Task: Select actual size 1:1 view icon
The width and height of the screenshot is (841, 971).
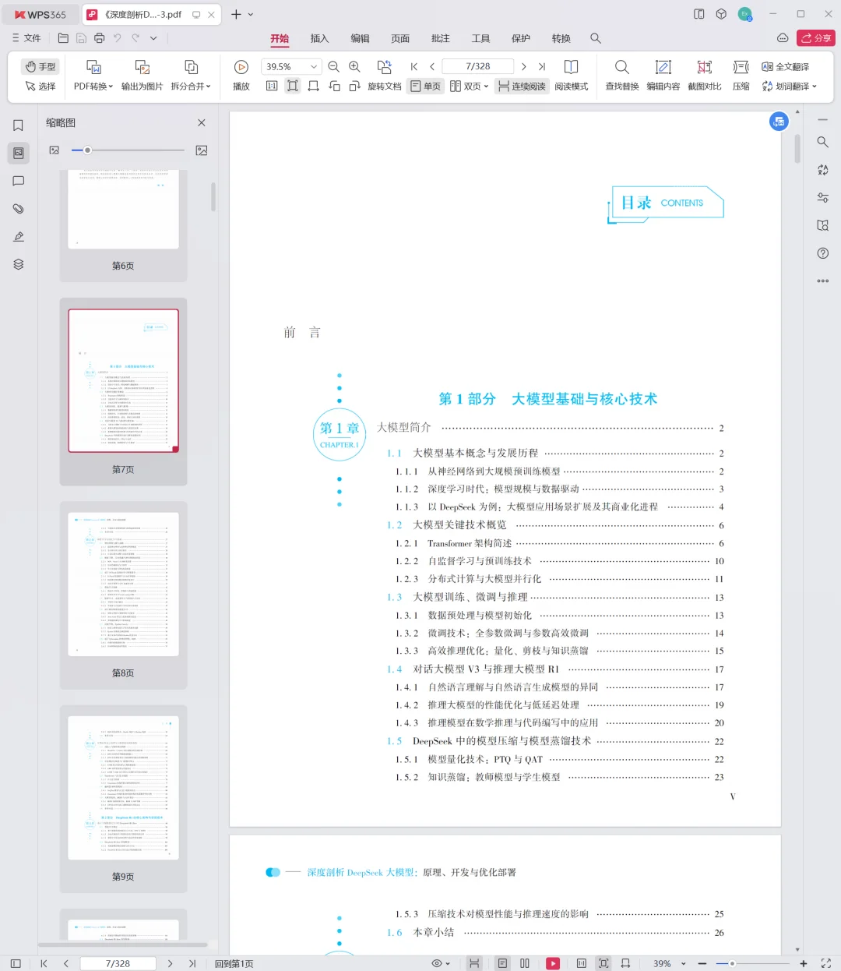Action: tap(272, 87)
